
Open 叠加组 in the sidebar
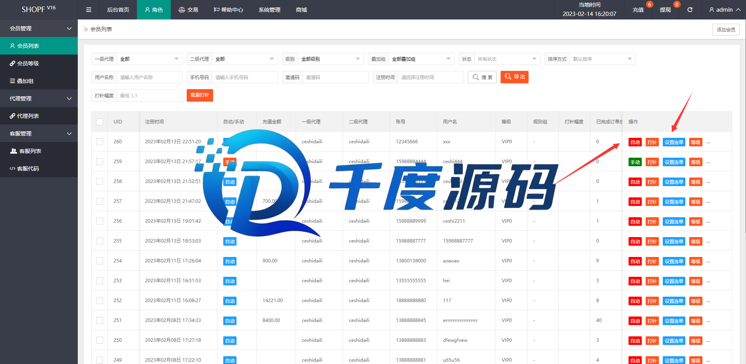[39, 81]
